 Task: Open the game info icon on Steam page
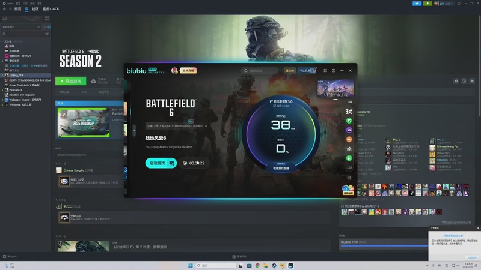464,81
